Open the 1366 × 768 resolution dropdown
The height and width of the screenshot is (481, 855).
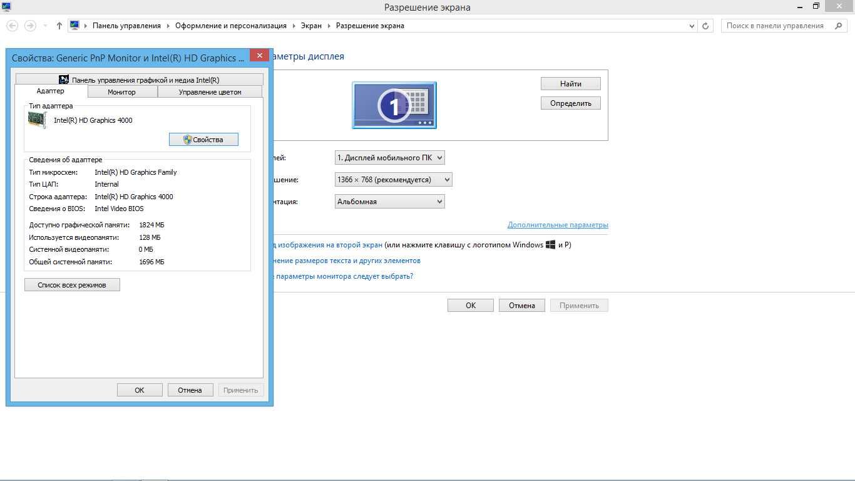tap(394, 180)
